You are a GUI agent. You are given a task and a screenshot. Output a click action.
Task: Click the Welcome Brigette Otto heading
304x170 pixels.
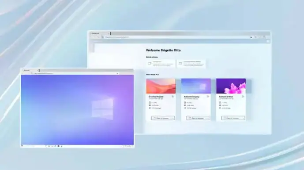[163, 51]
